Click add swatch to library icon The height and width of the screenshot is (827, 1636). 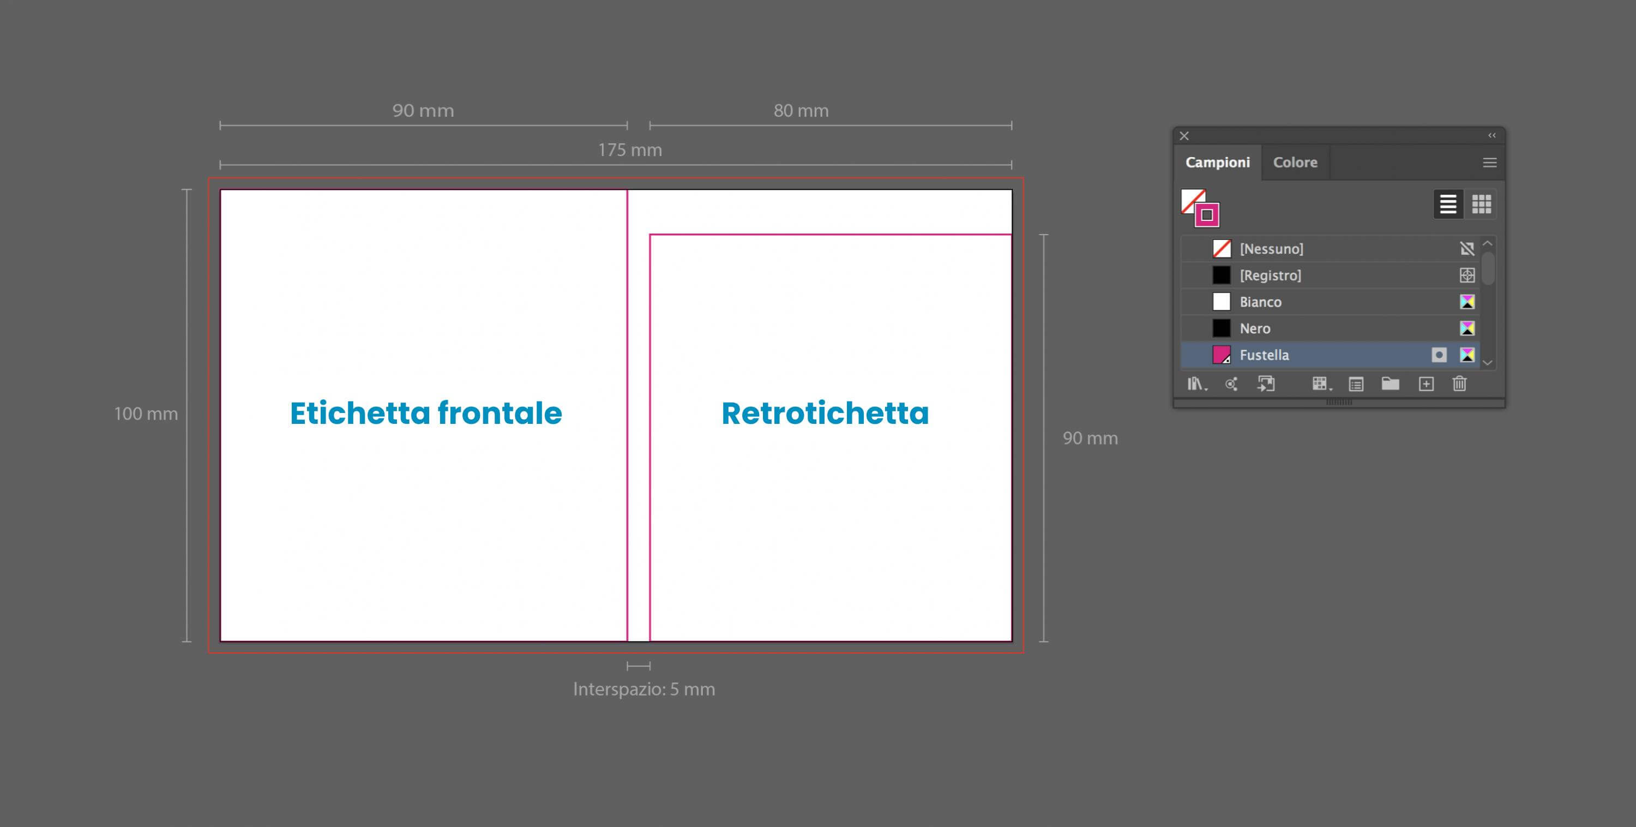coord(1266,383)
